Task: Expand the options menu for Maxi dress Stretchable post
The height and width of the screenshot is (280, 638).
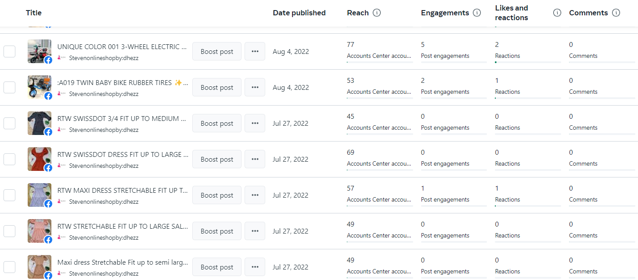Action: point(255,267)
